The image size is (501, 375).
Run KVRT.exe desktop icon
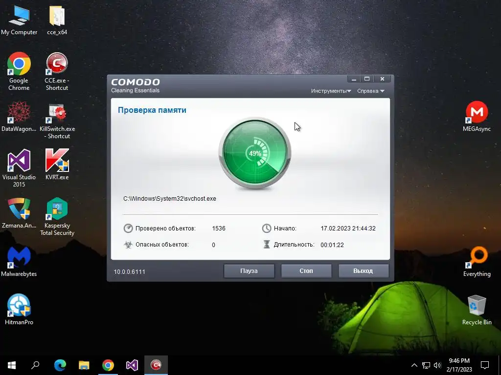click(x=57, y=164)
